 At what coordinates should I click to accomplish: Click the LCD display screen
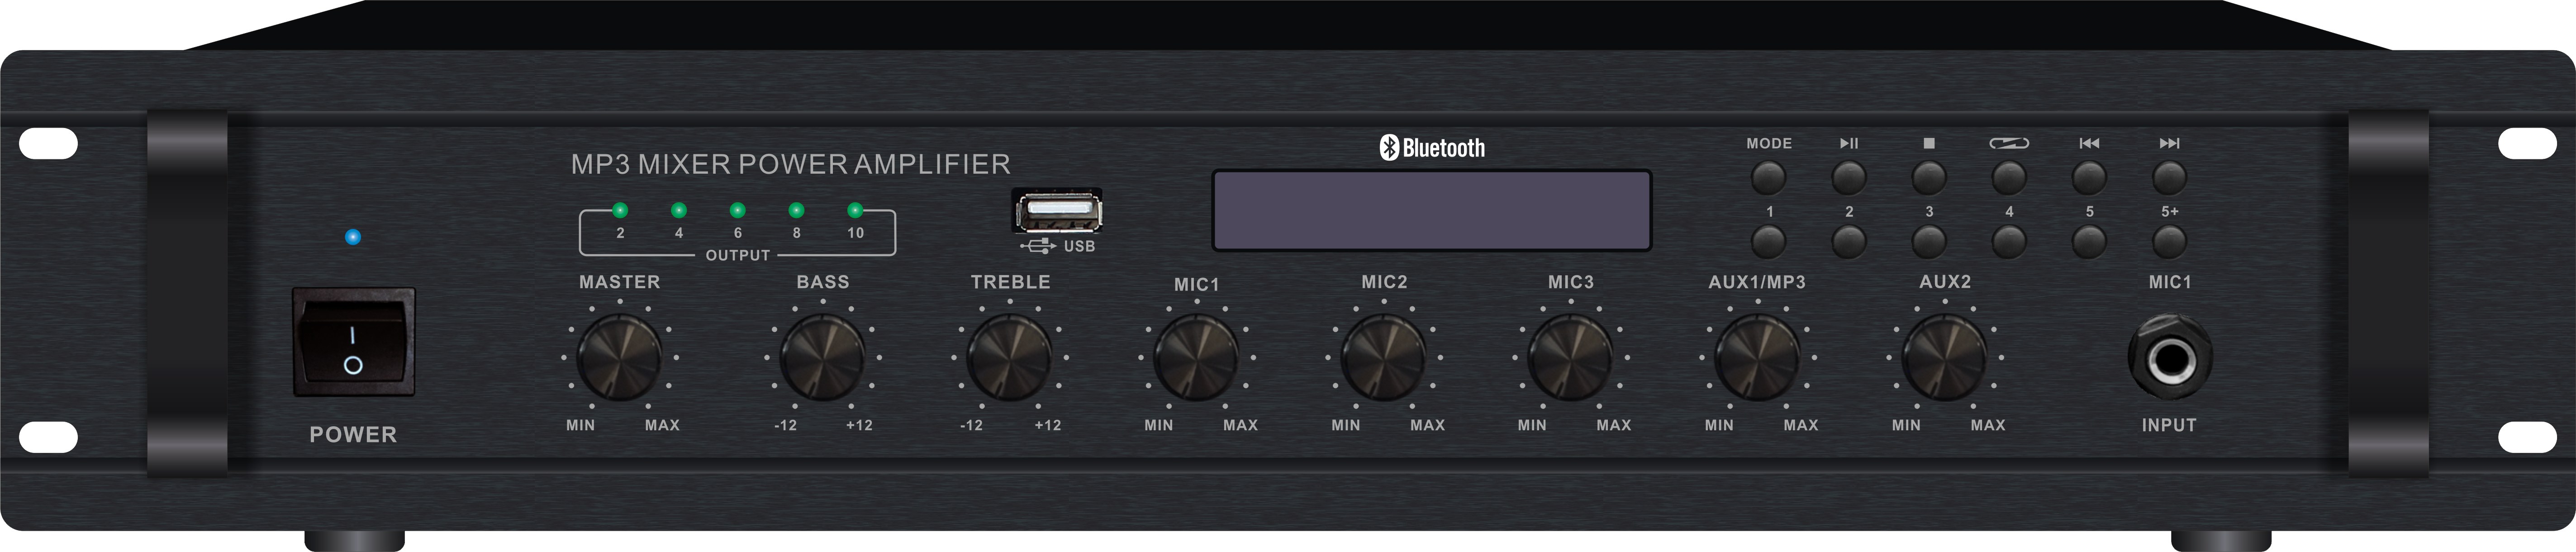(1431, 210)
